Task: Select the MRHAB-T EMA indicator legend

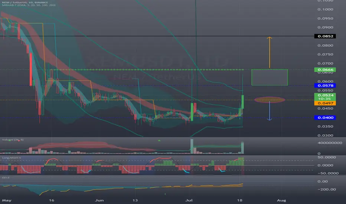Action: click(29, 5)
